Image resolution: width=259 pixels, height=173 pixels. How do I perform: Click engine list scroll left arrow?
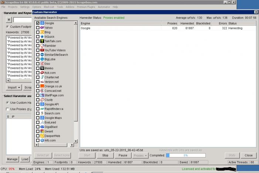click(x=37, y=145)
